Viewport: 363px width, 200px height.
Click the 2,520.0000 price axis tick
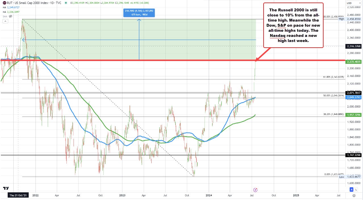354,7
